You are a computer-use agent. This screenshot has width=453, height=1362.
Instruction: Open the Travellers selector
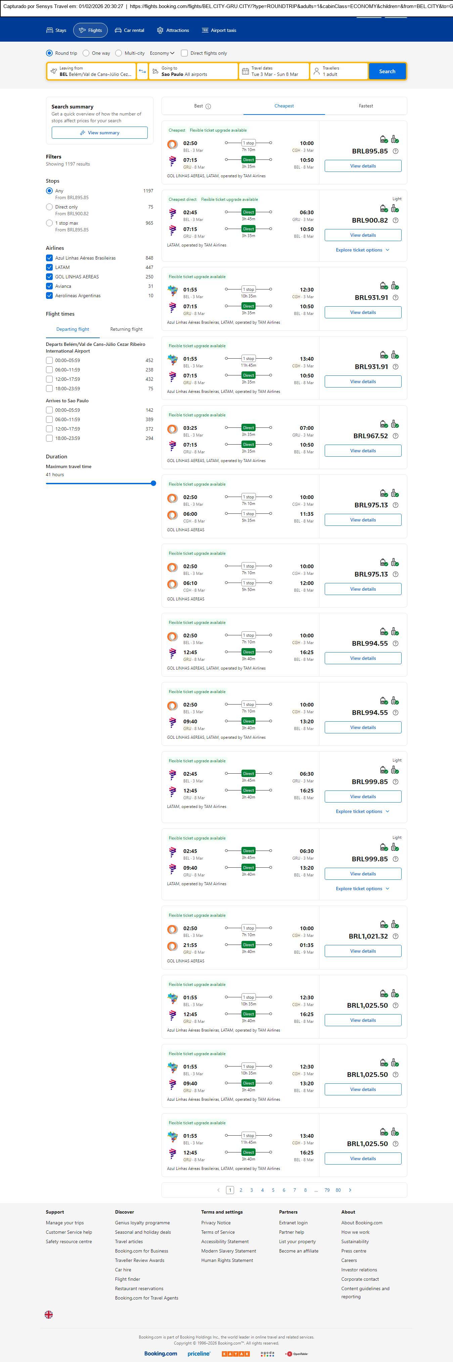338,72
